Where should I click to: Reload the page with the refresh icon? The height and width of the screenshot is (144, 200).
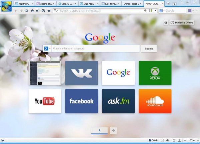[27, 11]
